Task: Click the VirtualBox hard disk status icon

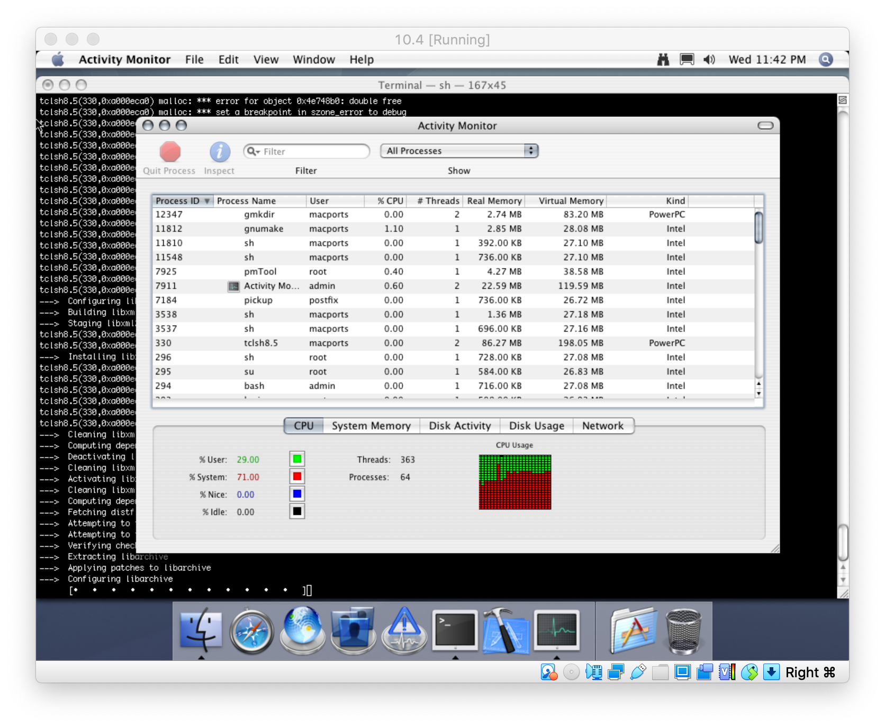Action: (549, 672)
